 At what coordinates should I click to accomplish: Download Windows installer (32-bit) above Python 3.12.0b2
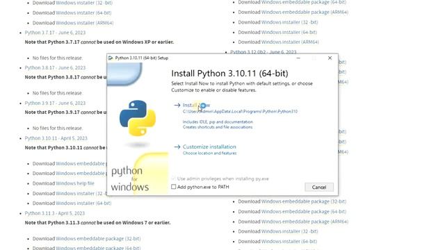coord(289,22)
